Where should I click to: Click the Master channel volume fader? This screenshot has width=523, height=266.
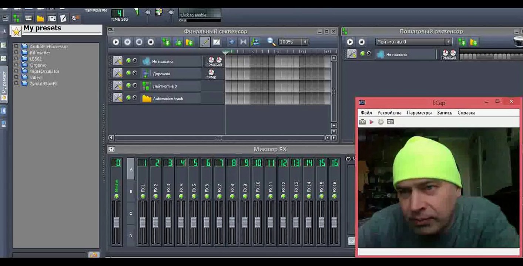point(116,222)
